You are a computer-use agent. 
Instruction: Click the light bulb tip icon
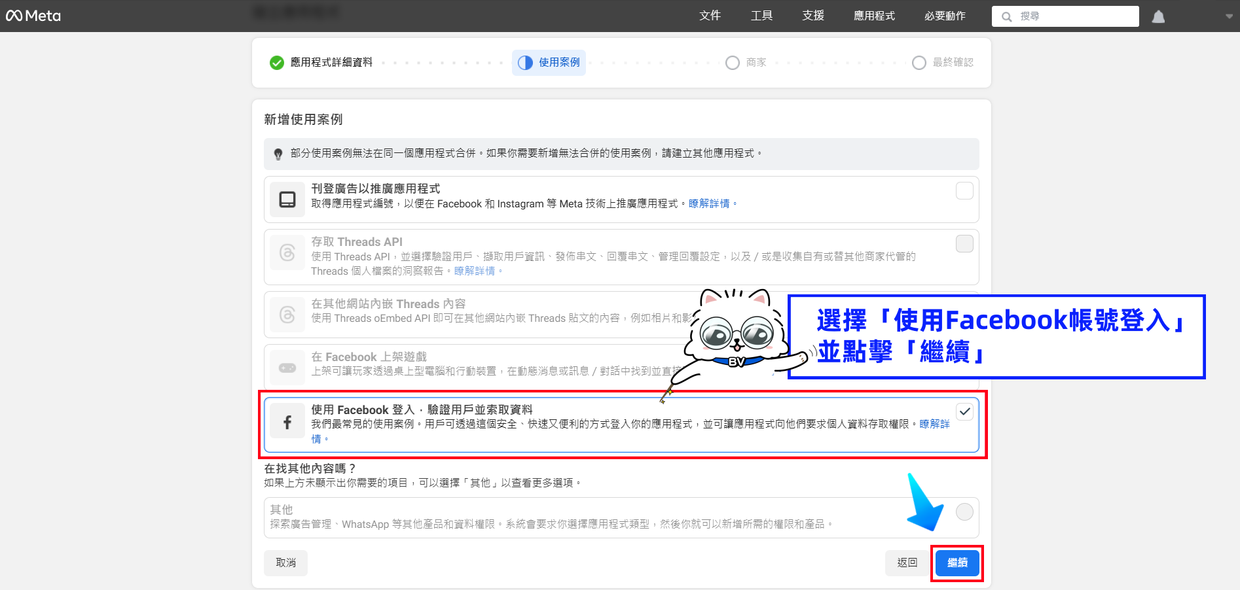(278, 154)
